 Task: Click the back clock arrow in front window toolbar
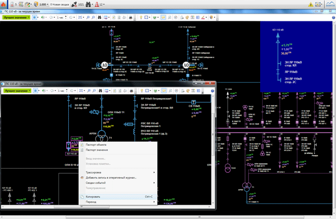pyautogui.click(x=44, y=90)
